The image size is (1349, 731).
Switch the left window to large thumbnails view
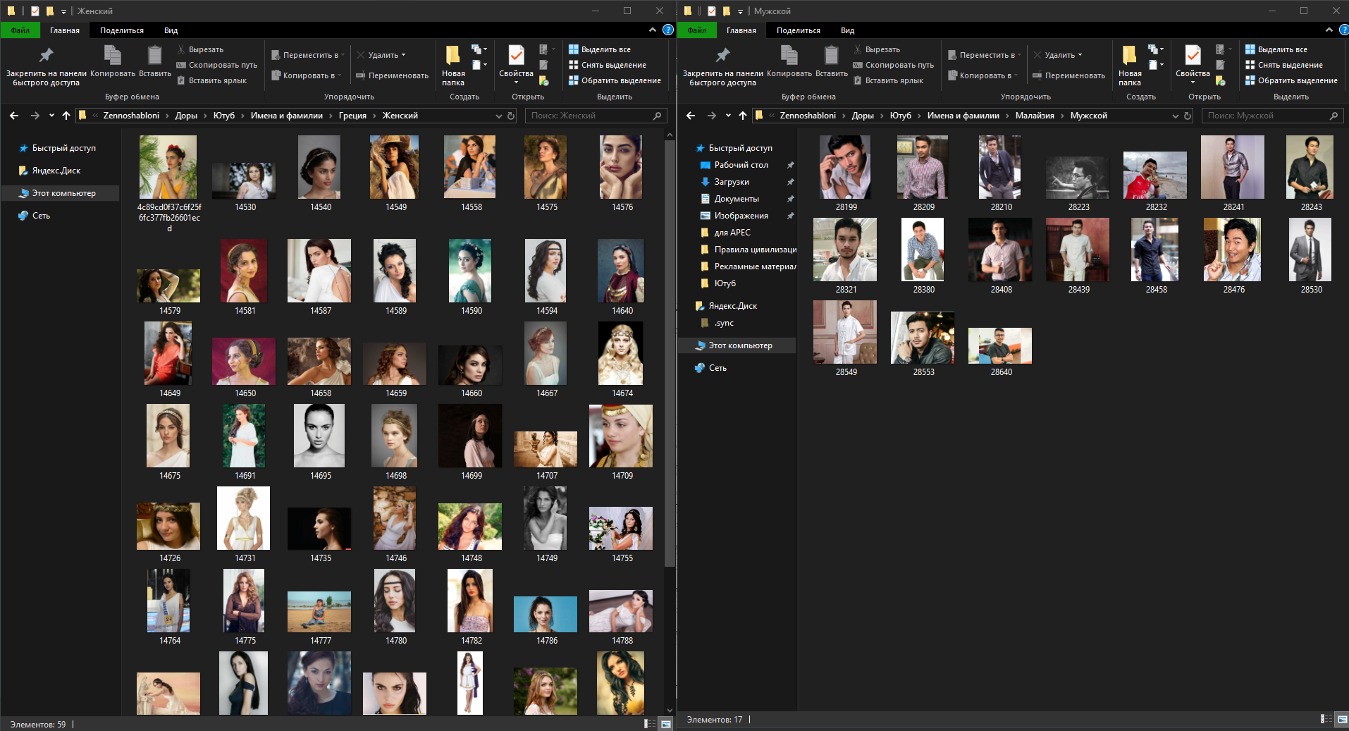tap(665, 724)
